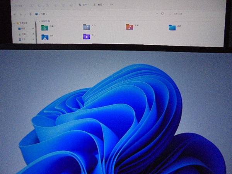232x174 pixels.
Task: Open the View dropdown in toolbar
Action: [x=99, y=5]
